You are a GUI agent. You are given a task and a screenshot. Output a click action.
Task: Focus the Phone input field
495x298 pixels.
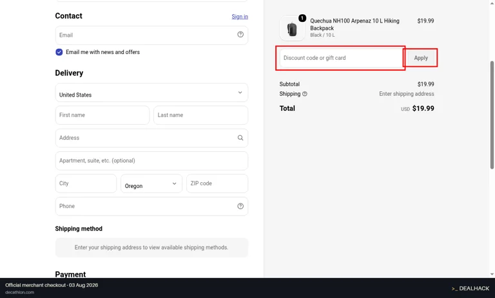(151, 206)
